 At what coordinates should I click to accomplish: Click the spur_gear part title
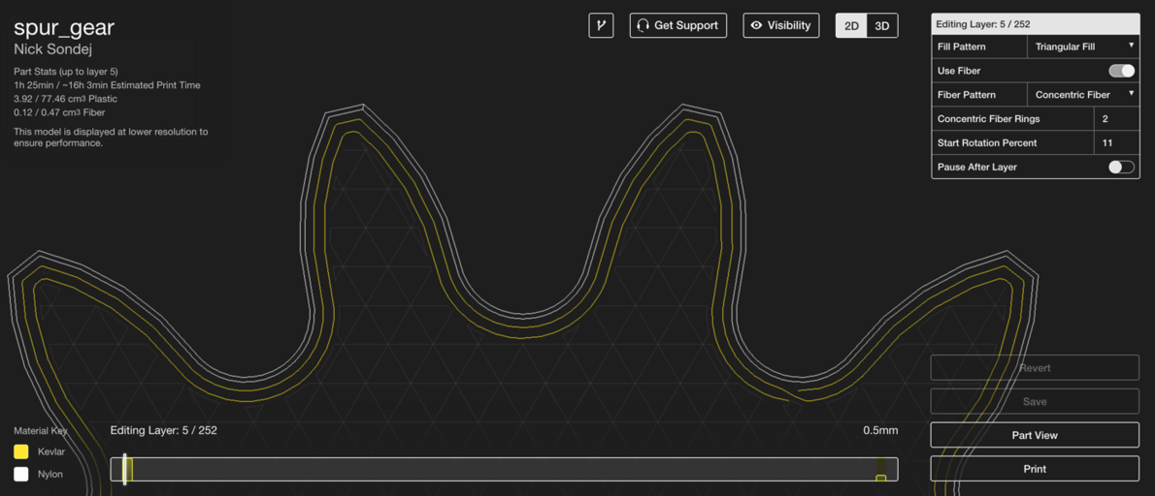point(64,28)
